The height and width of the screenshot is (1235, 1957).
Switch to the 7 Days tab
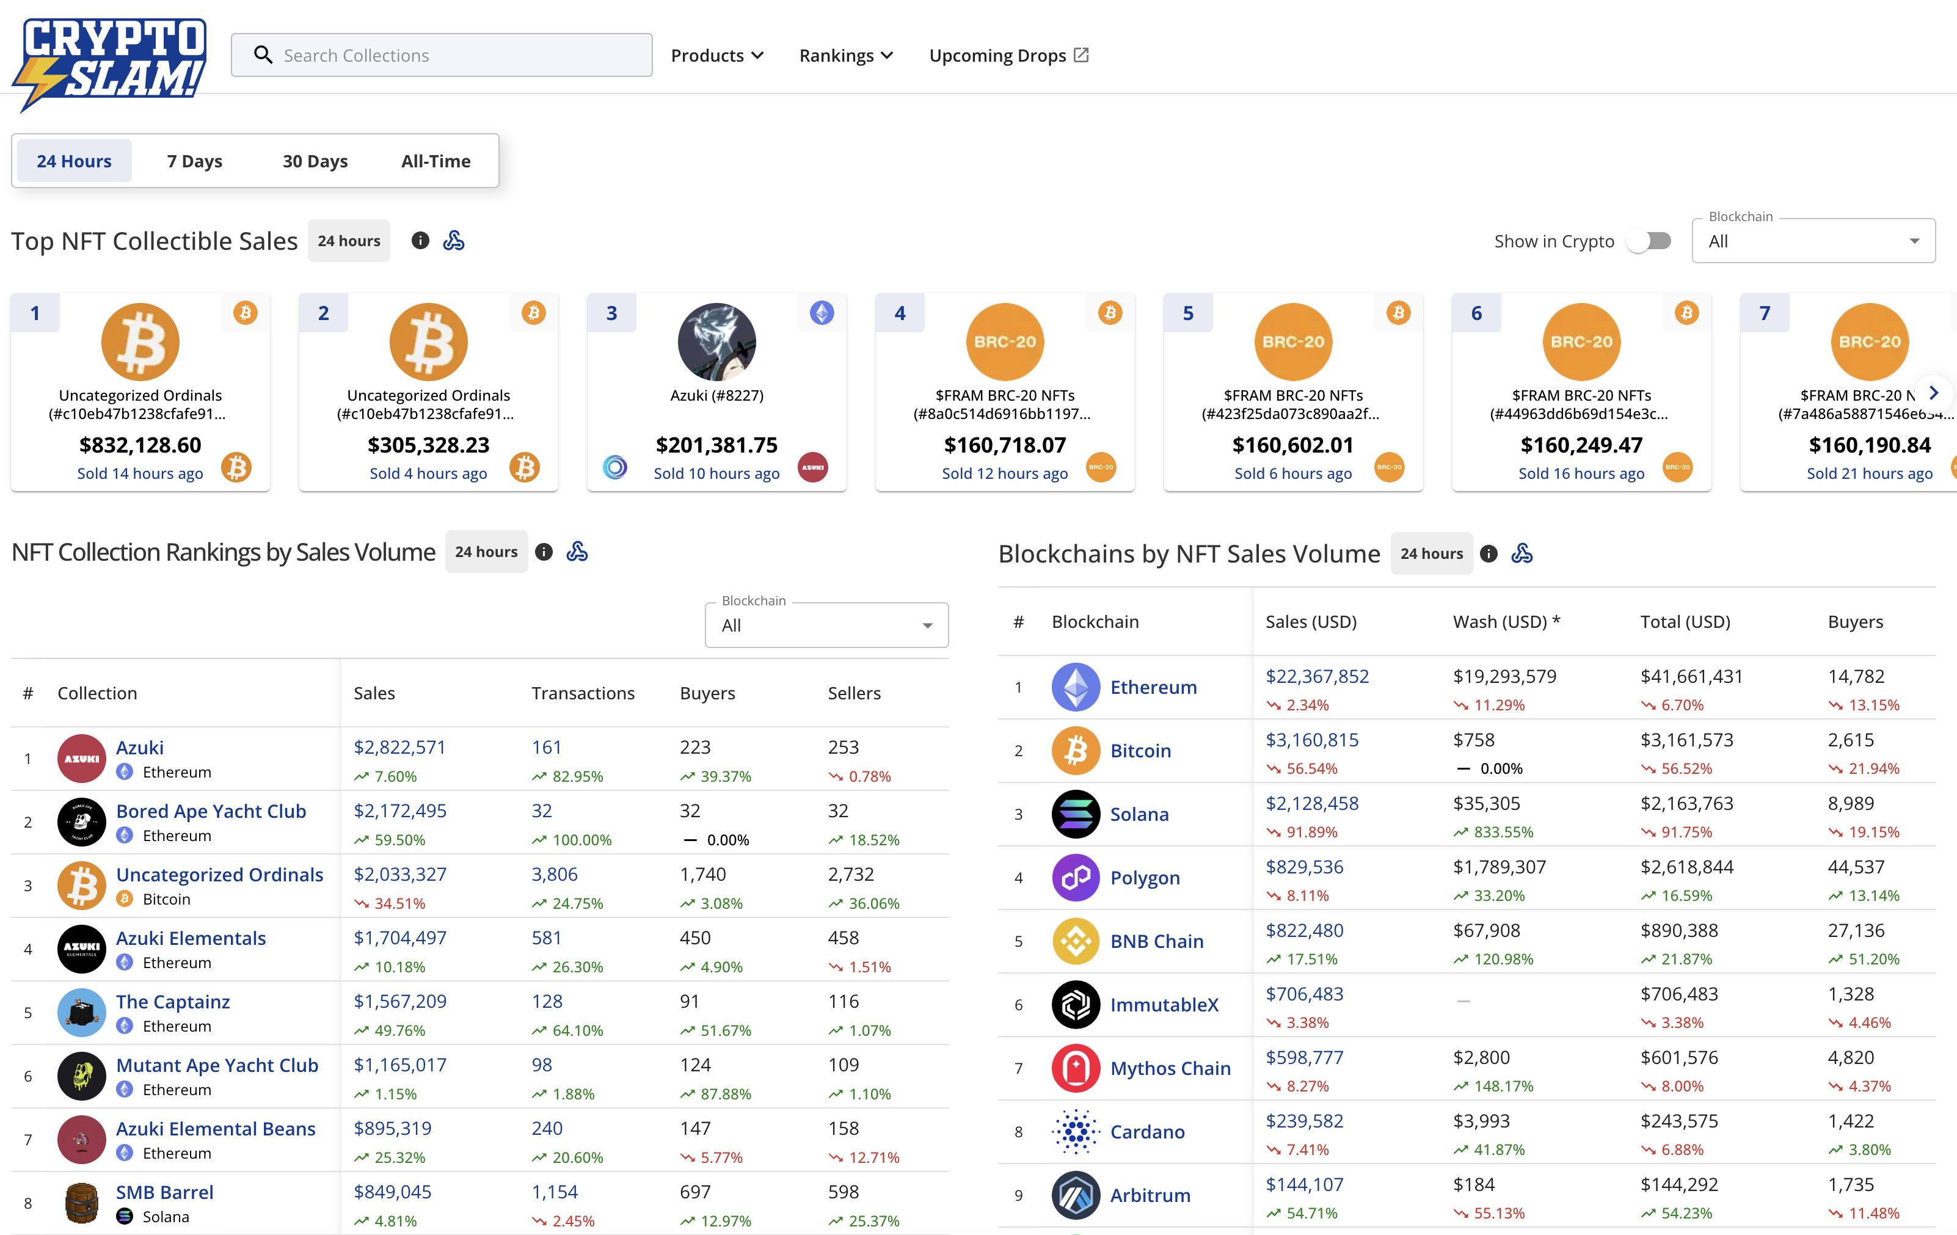point(194,161)
